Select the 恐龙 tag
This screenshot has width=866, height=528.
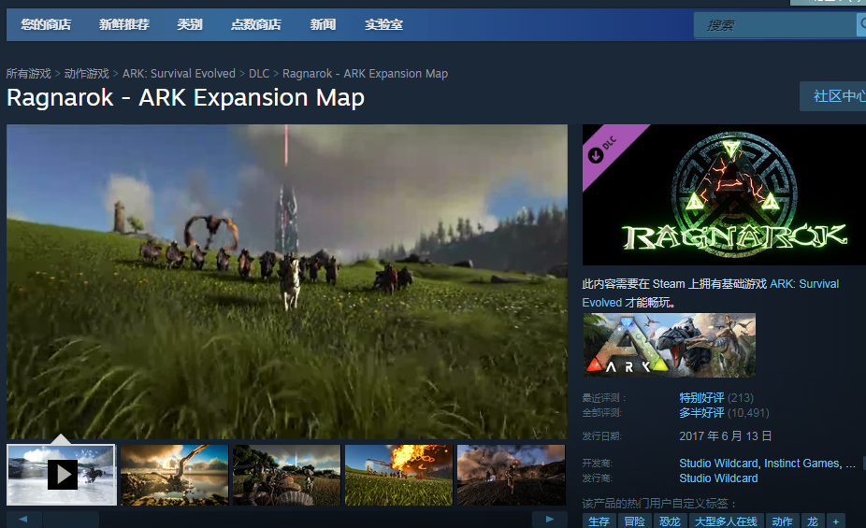670,521
